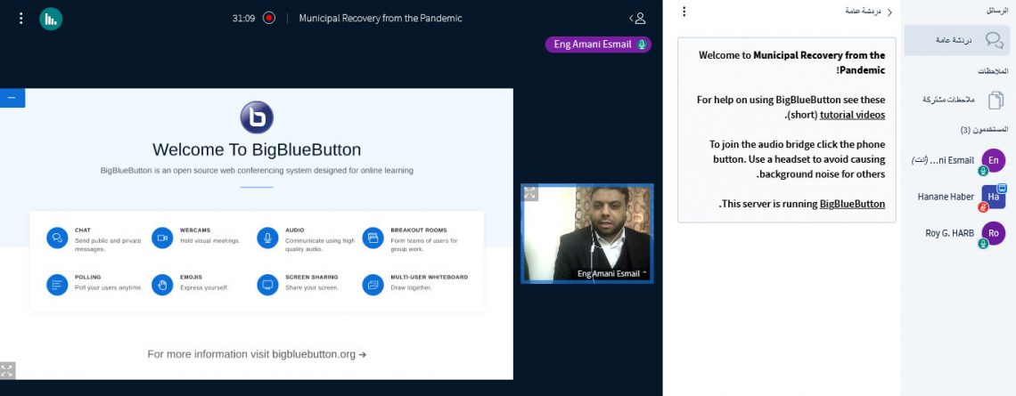The width and height of the screenshot is (1016, 396).
Task: Toggle the users list panel icon
Action: [637, 18]
